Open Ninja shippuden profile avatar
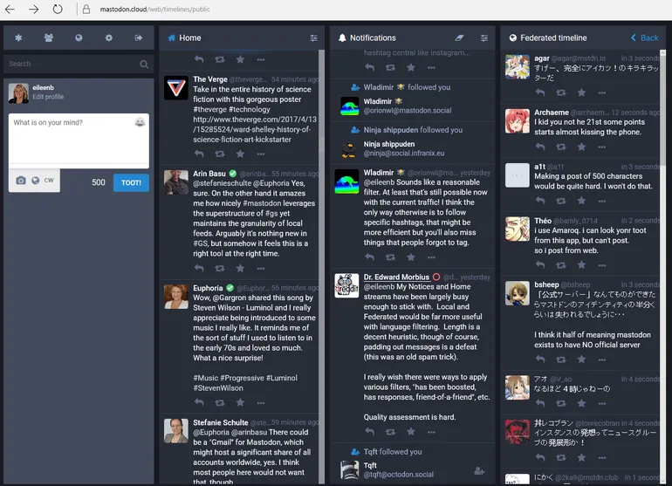 pos(350,149)
